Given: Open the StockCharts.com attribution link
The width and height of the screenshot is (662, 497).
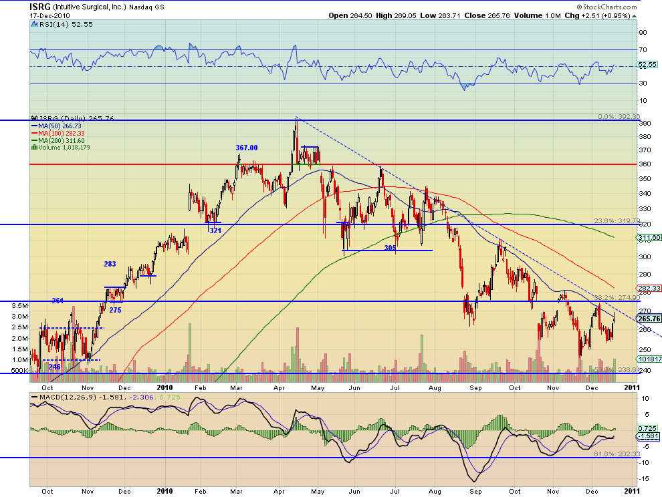Looking at the screenshot, I should pyautogui.click(x=606, y=7).
